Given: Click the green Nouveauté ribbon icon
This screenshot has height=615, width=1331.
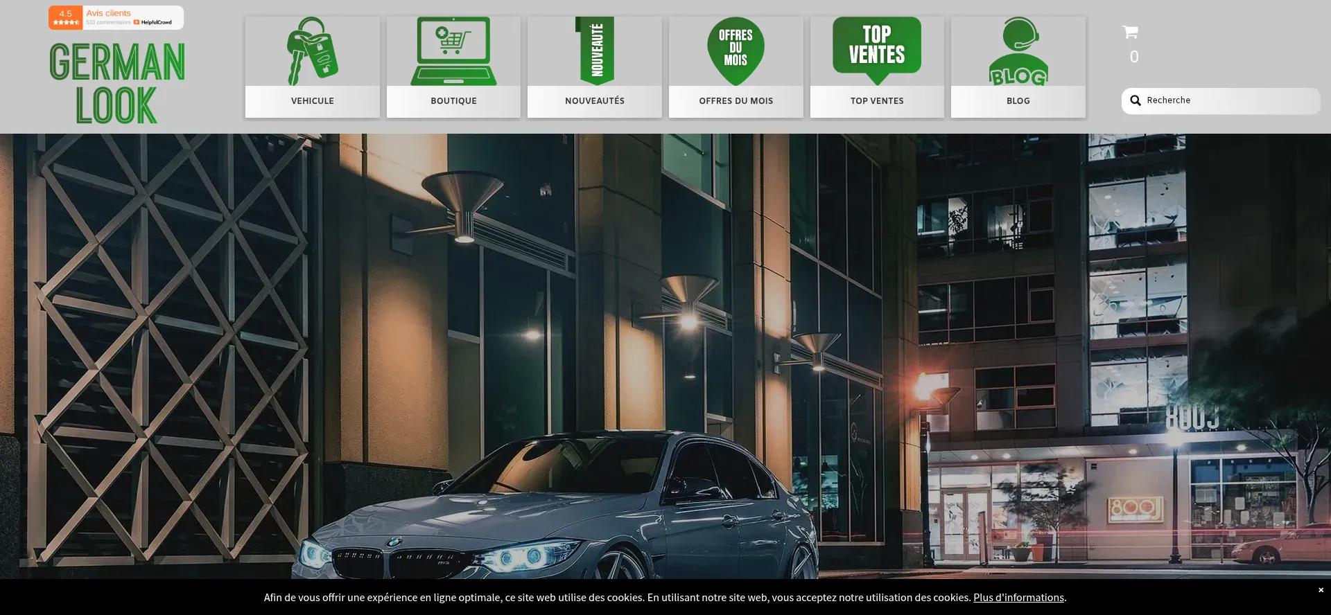Looking at the screenshot, I should pos(595,51).
